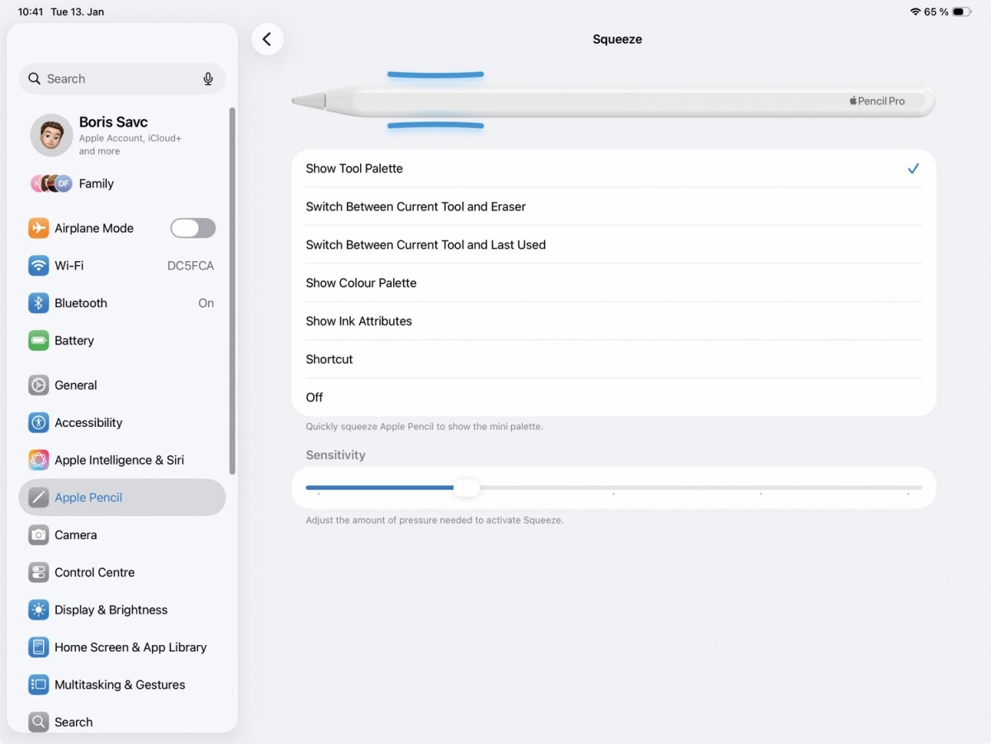991x744 pixels.
Task: Select Show Colour Palette option
Action: tap(614, 282)
